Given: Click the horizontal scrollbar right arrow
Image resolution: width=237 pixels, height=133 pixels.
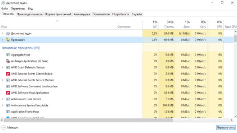Looking at the screenshot, I should click(x=232, y=120).
